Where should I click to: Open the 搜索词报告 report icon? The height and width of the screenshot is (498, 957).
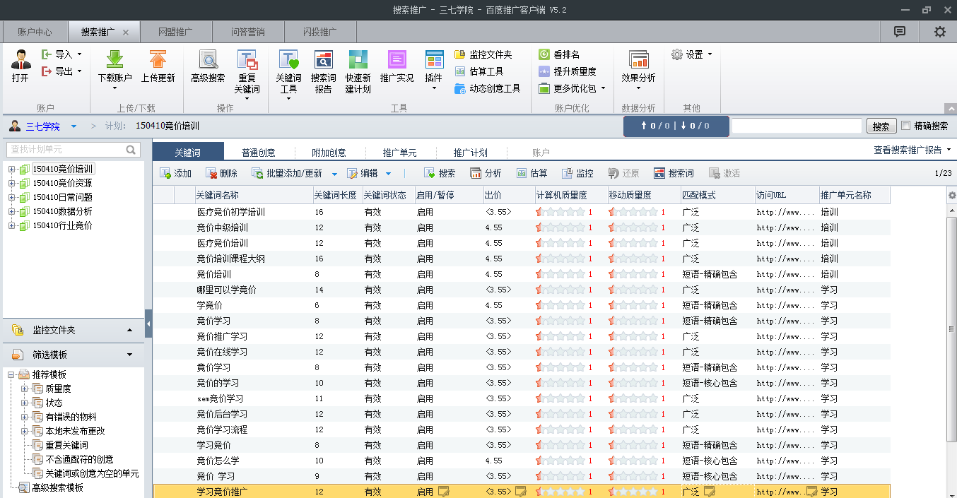[323, 61]
